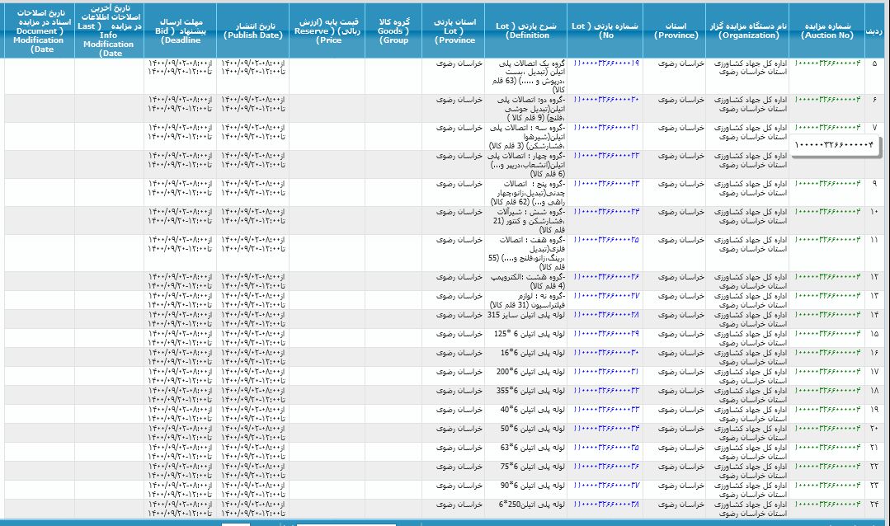Open auction number link in row 10

[827, 211]
